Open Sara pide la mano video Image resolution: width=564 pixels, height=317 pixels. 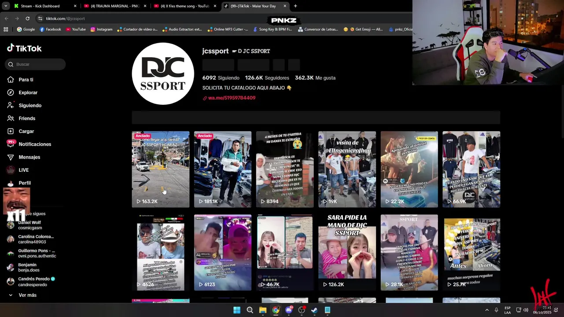point(347,252)
